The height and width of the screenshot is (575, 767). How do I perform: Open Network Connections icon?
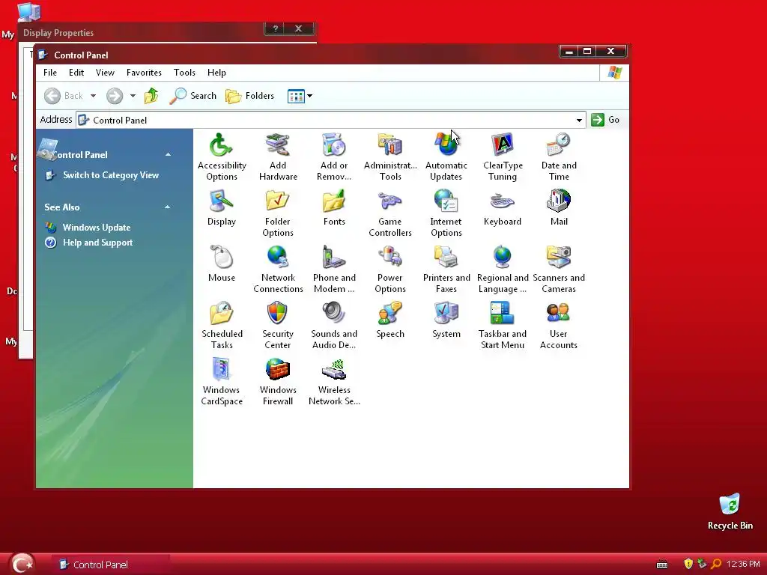pyautogui.click(x=278, y=270)
